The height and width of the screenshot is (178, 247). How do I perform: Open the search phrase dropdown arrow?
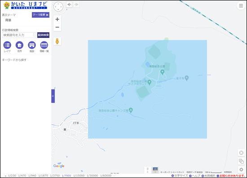pos(35,35)
